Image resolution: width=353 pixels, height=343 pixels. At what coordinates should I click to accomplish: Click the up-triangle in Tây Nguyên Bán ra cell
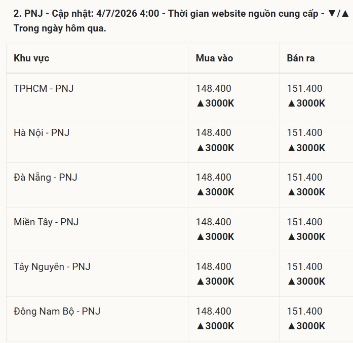[291, 282]
